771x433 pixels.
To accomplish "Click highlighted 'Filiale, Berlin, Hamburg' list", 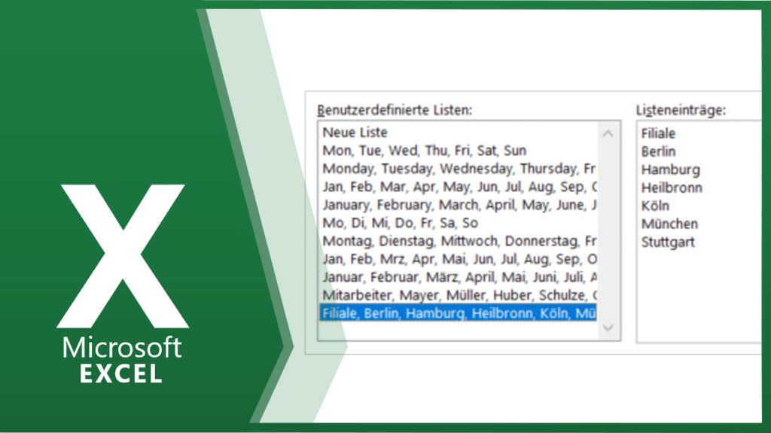I will click(x=459, y=313).
